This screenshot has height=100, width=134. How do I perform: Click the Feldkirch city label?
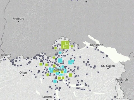click(121, 79)
